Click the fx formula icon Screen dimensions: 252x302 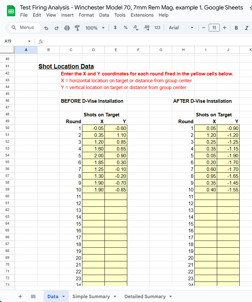41,41
